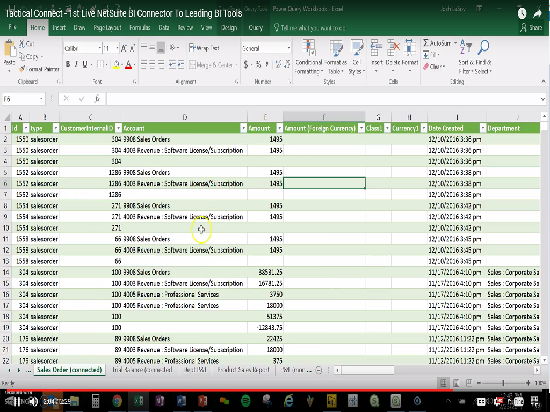Open the Orientation text angle icon
The image size is (550, 412).
[x=172, y=47]
